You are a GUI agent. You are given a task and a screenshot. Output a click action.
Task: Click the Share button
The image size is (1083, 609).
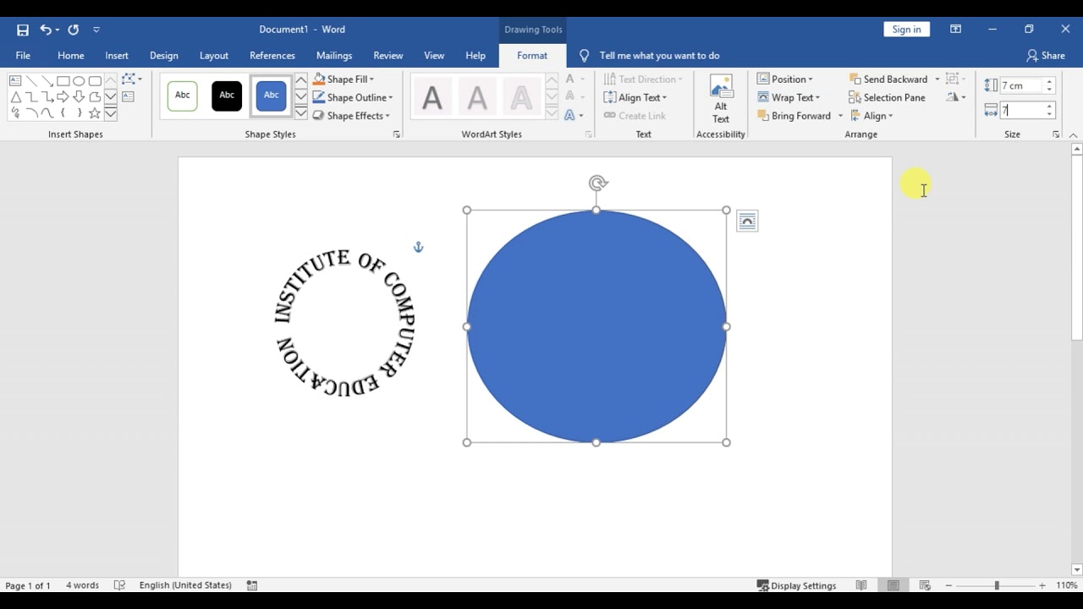coord(1046,56)
